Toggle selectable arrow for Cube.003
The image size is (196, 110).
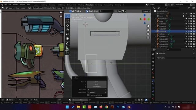pyautogui.click(x=186, y=29)
